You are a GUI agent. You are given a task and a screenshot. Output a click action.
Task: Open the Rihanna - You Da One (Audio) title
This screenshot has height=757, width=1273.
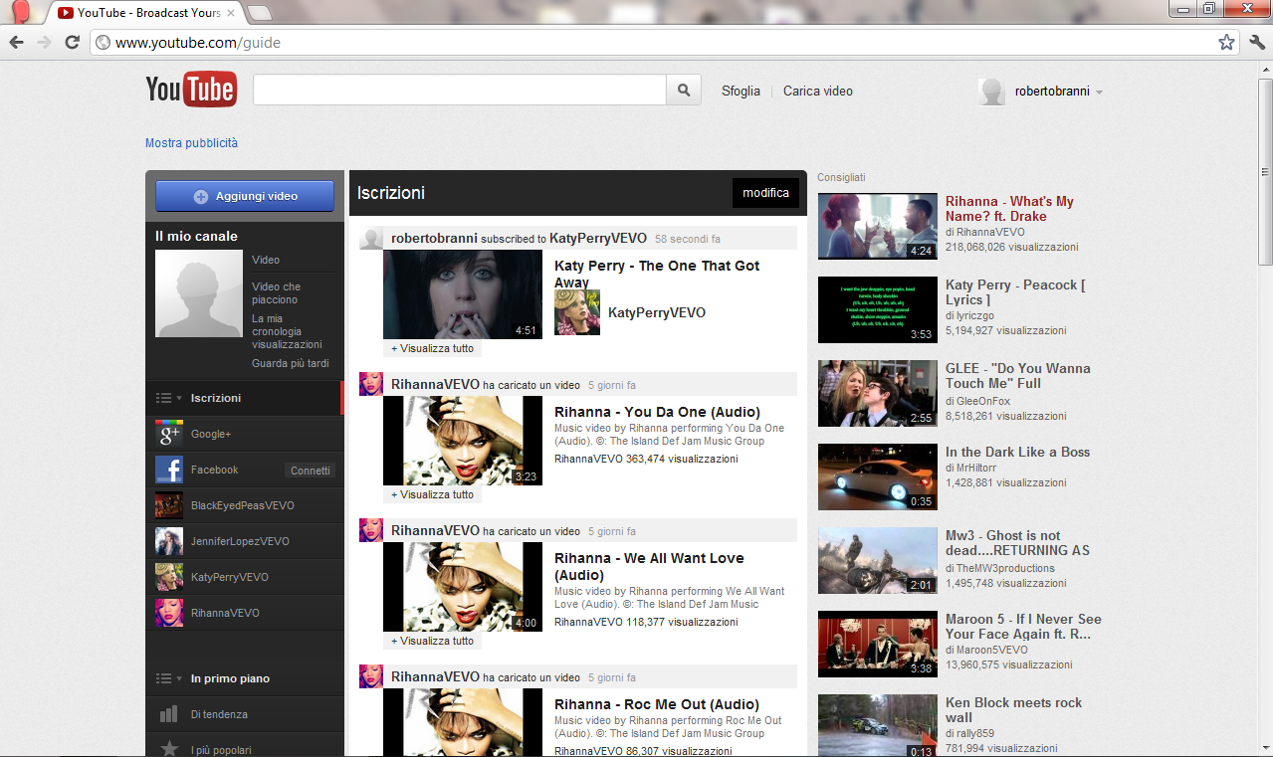(657, 412)
